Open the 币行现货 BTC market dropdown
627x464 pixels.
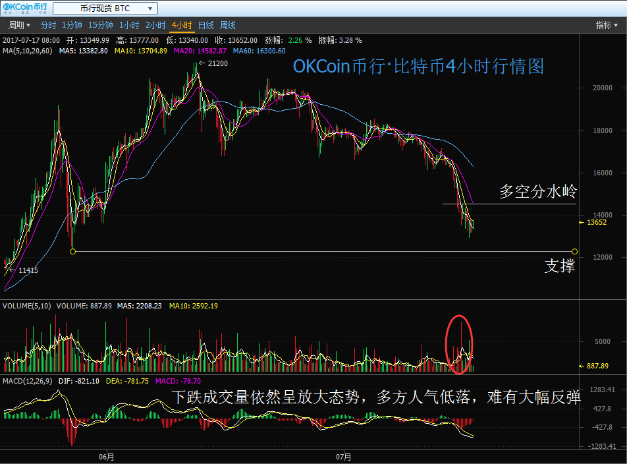tap(105, 9)
